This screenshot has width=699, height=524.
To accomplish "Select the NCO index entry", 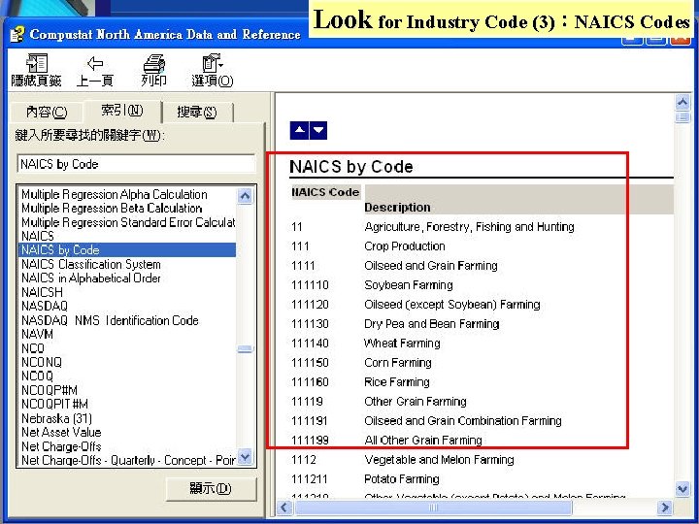I will click(x=33, y=348).
